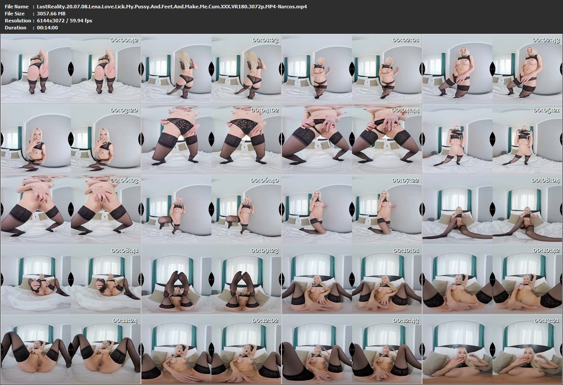Select the thumbnail stamped 00:02:01
Screen dimensions: 563x385
[352, 69]
